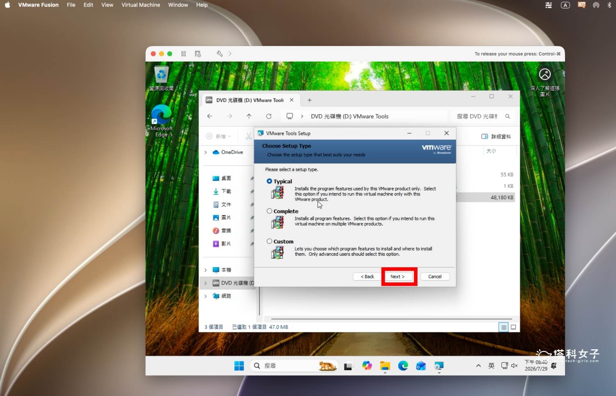
Task: Click the search magnifier icon in Explorer
Action: [x=508, y=116]
